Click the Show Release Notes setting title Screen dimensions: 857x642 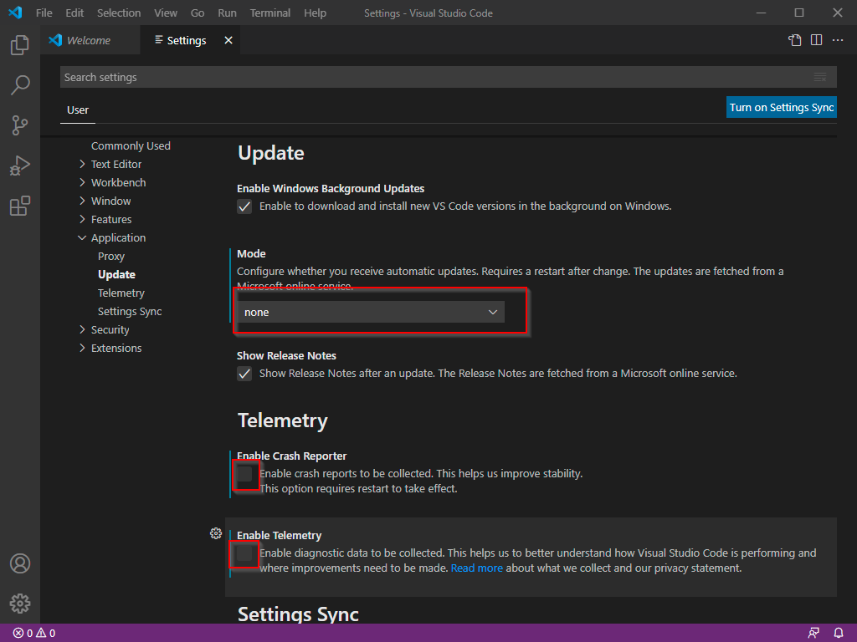286,355
